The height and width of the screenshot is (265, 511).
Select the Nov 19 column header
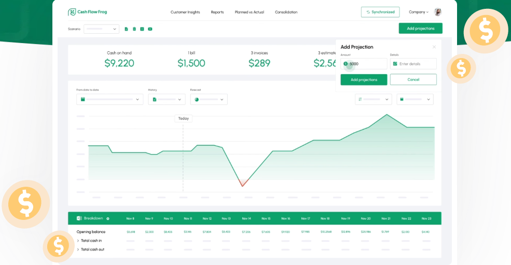pos(346,219)
